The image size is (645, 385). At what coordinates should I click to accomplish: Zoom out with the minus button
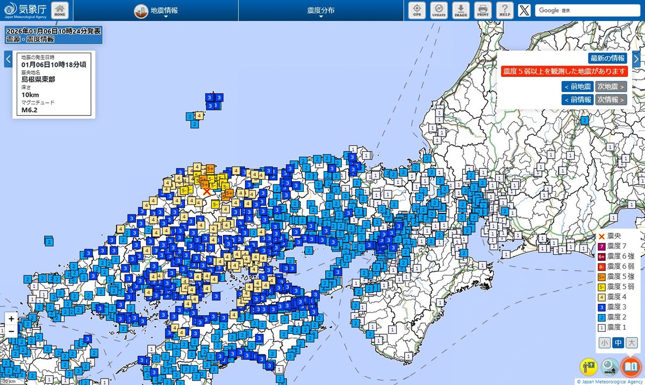coord(11,331)
